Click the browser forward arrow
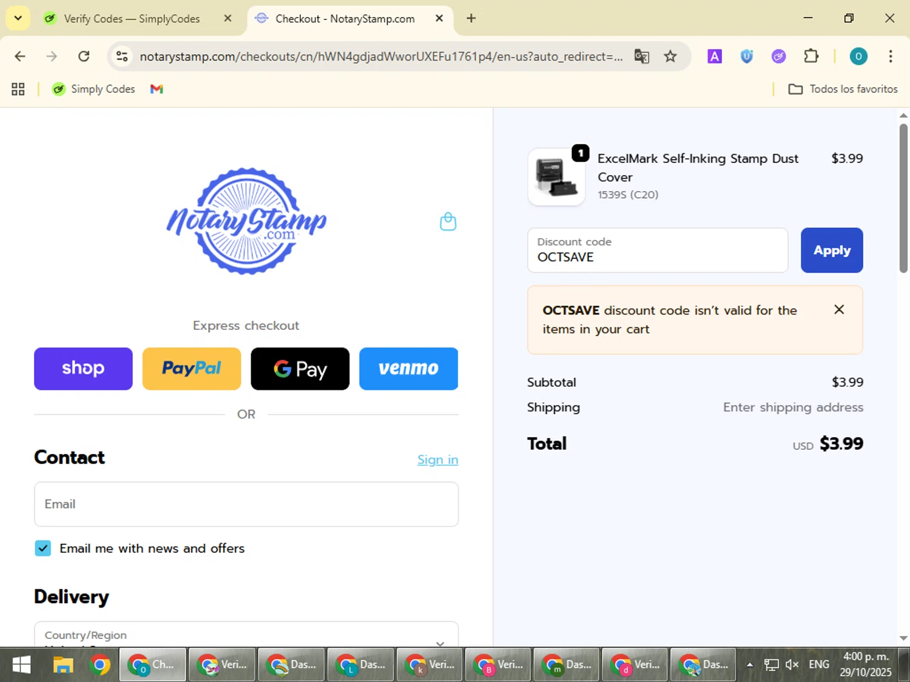910x682 pixels. [x=52, y=56]
